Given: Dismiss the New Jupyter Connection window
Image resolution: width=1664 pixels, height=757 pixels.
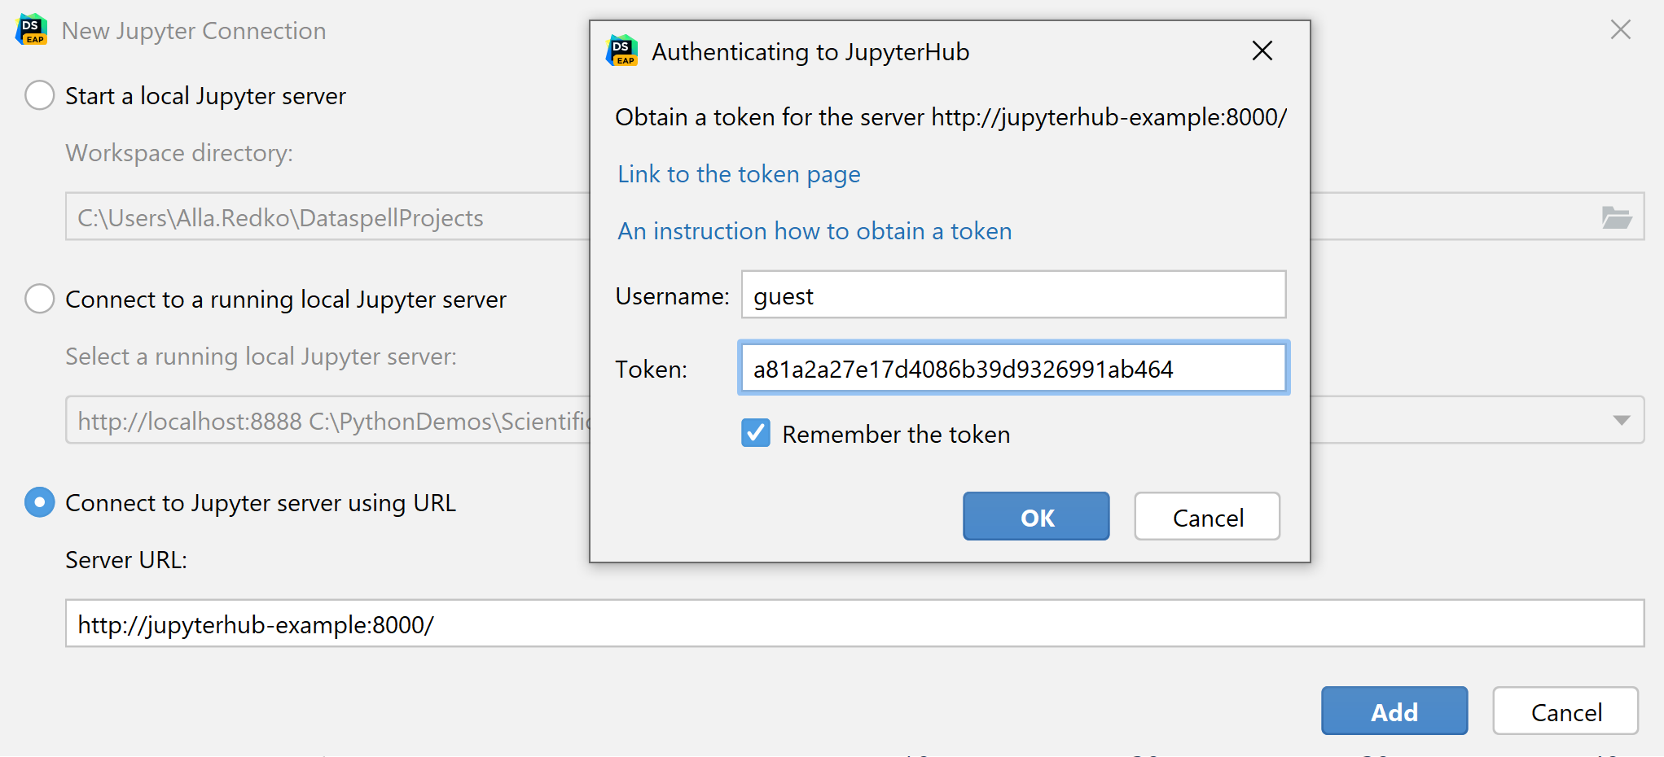Looking at the screenshot, I should 1620,29.
